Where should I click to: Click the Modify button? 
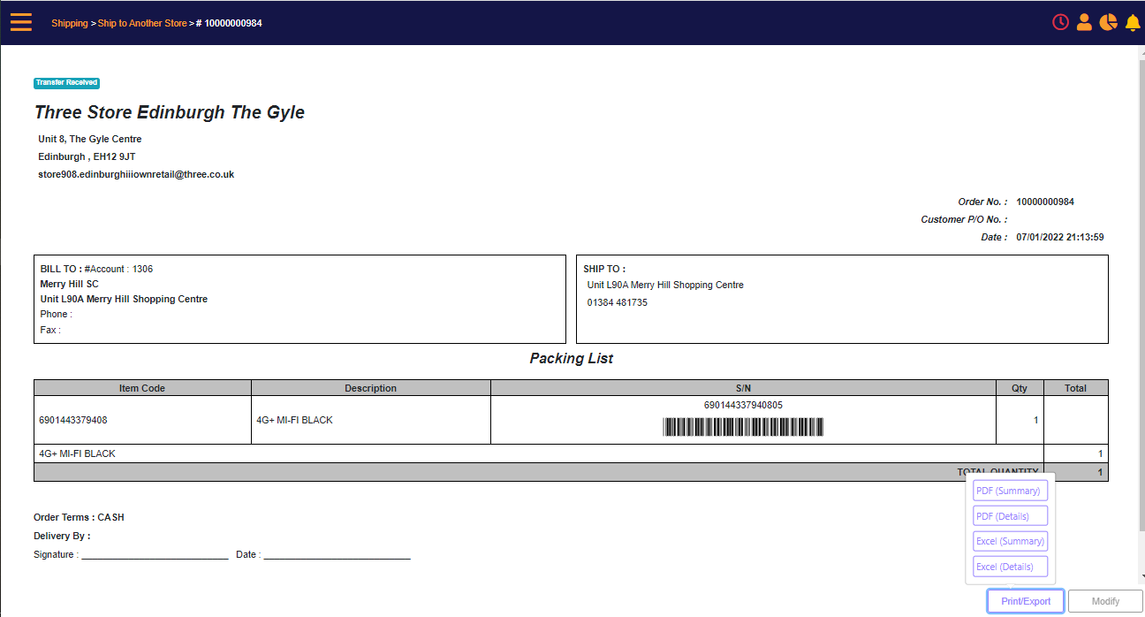[1105, 601]
